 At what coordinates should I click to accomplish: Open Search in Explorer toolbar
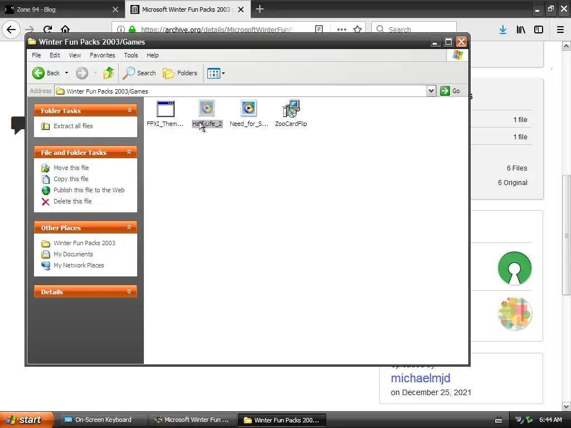pos(139,73)
